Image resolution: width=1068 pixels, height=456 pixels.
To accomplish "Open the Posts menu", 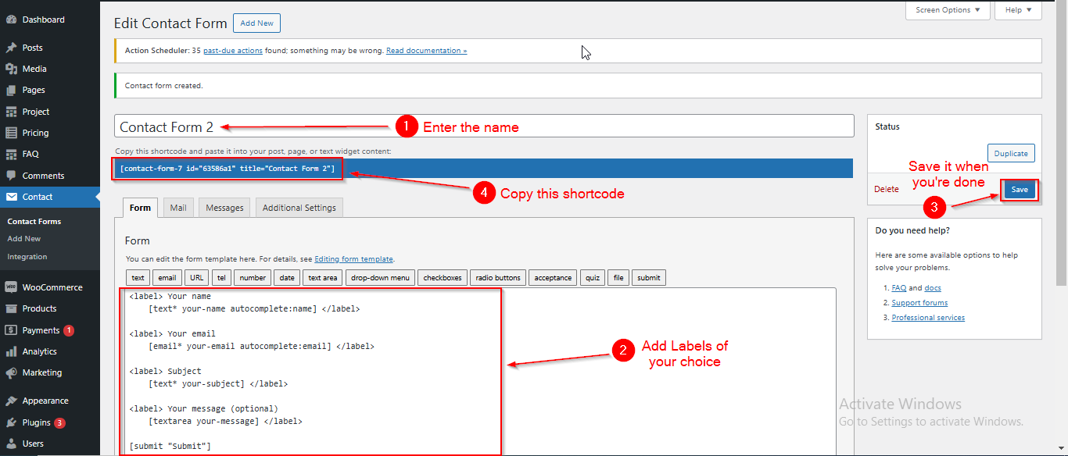I will tap(50, 48).
